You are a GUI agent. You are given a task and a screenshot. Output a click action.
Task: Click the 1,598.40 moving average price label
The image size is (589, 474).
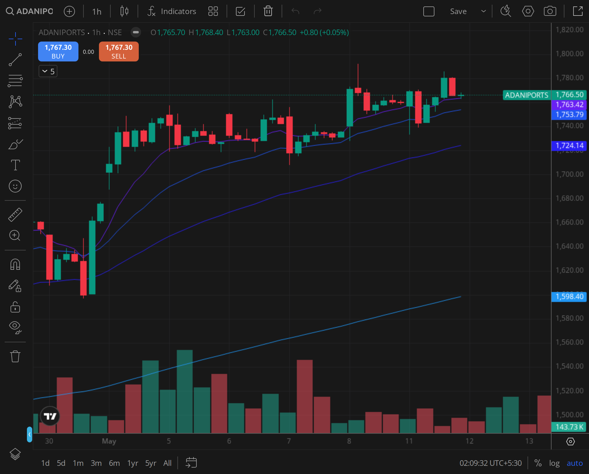569,297
